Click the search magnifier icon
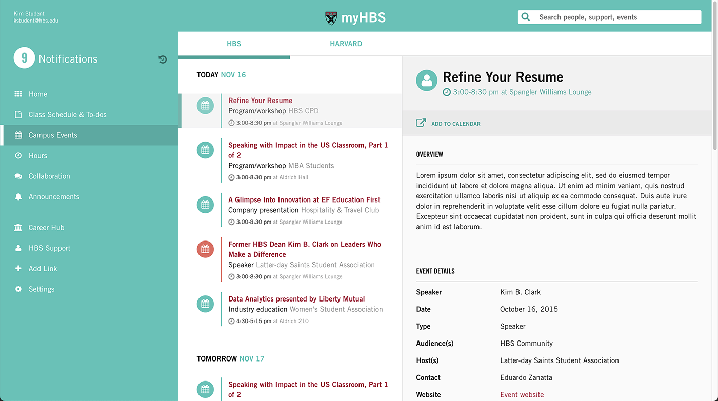Image resolution: width=718 pixels, height=401 pixels. pos(525,16)
